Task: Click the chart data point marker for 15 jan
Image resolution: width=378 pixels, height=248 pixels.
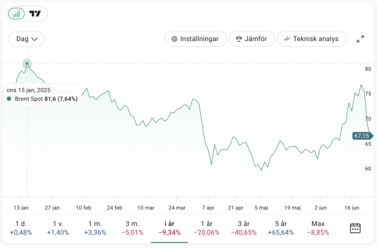Action: [27, 64]
